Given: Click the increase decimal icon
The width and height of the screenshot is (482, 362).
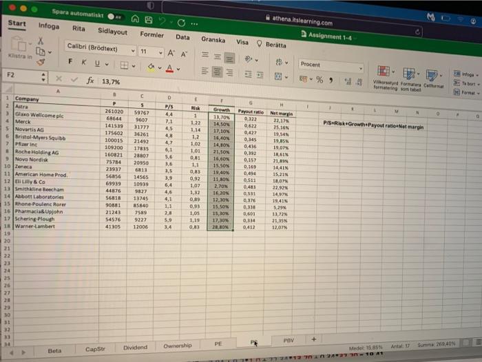Looking at the screenshot, I should (x=348, y=81).
